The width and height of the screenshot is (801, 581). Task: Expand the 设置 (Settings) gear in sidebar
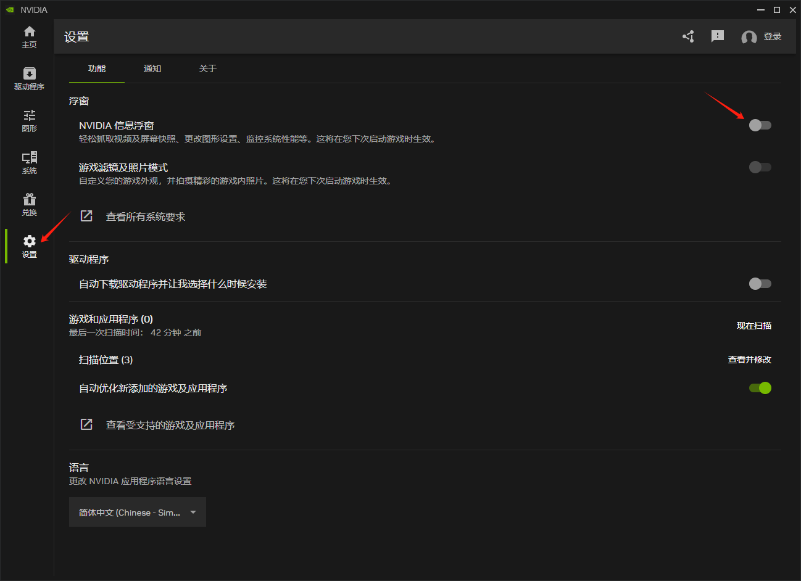(x=29, y=245)
